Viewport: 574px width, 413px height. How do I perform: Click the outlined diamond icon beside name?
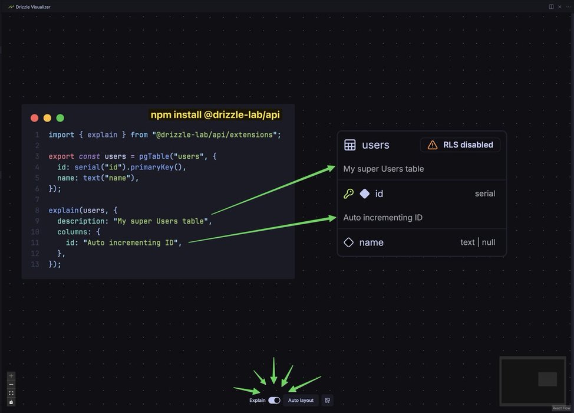pos(348,242)
